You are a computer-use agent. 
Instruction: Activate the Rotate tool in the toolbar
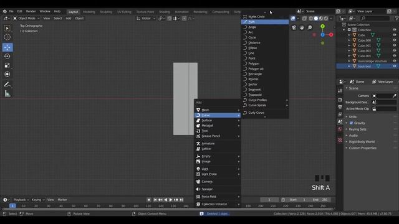pyautogui.click(x=7, y=56)
